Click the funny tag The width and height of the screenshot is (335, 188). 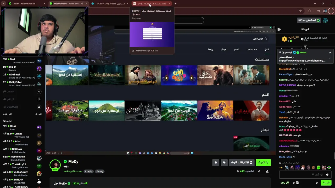click(x=100, y=172)
